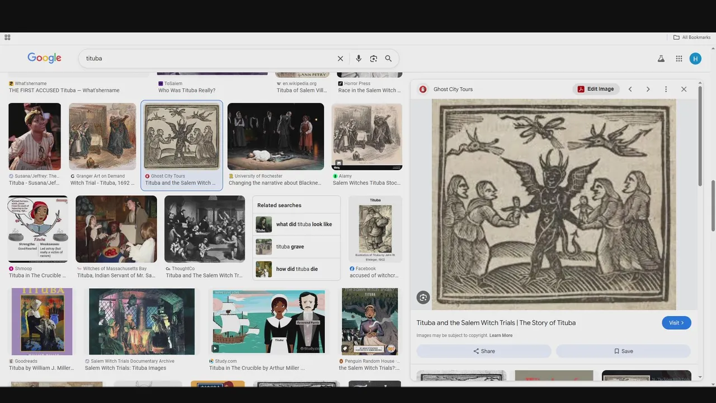
Task: Show previous image in preview panel
Action: pos(630,89)
